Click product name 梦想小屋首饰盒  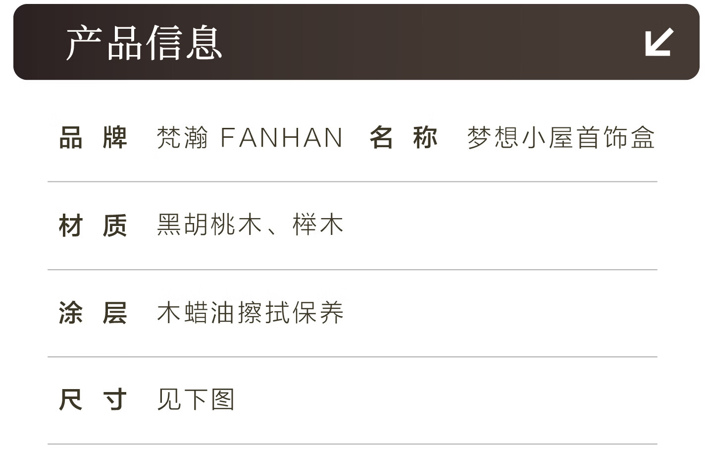coord(561,138)
